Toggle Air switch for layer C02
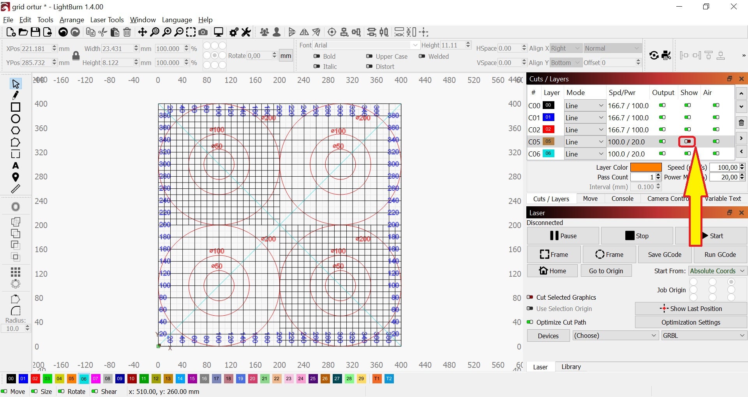 (716, 129)
